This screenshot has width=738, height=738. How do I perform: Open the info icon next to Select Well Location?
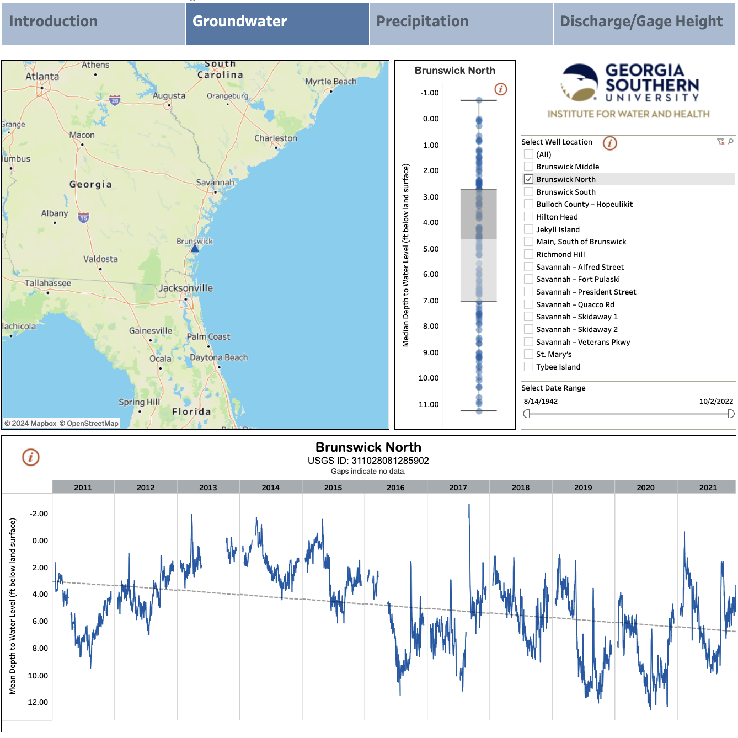tap(609, 143)
